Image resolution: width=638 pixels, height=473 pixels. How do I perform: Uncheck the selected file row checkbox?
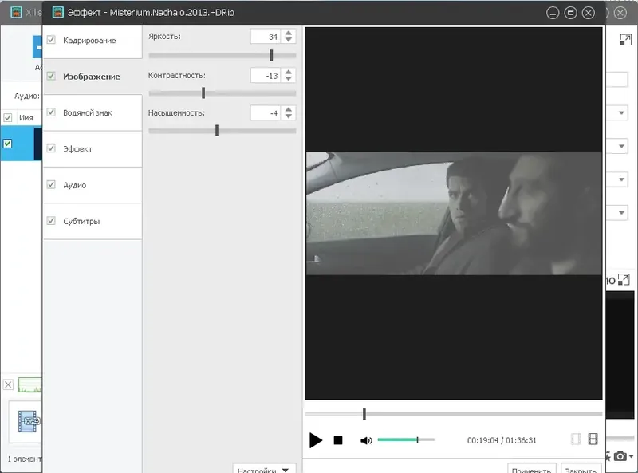pyautogui.click(x=7, y=144)
